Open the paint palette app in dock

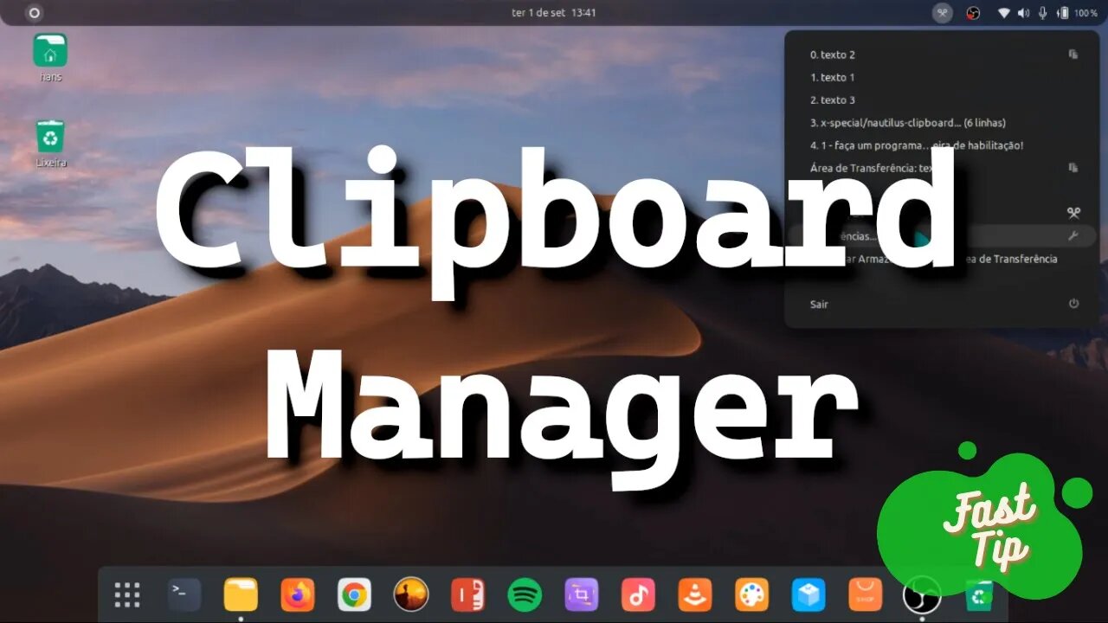pyautogui.click(x=751, y=594)
